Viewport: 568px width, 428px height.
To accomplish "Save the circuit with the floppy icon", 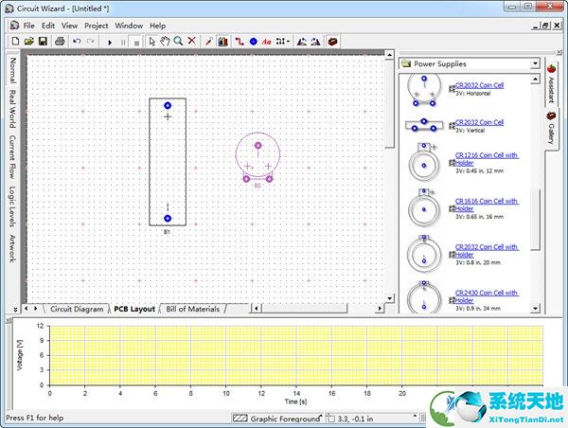I will [x=44, y=42].
